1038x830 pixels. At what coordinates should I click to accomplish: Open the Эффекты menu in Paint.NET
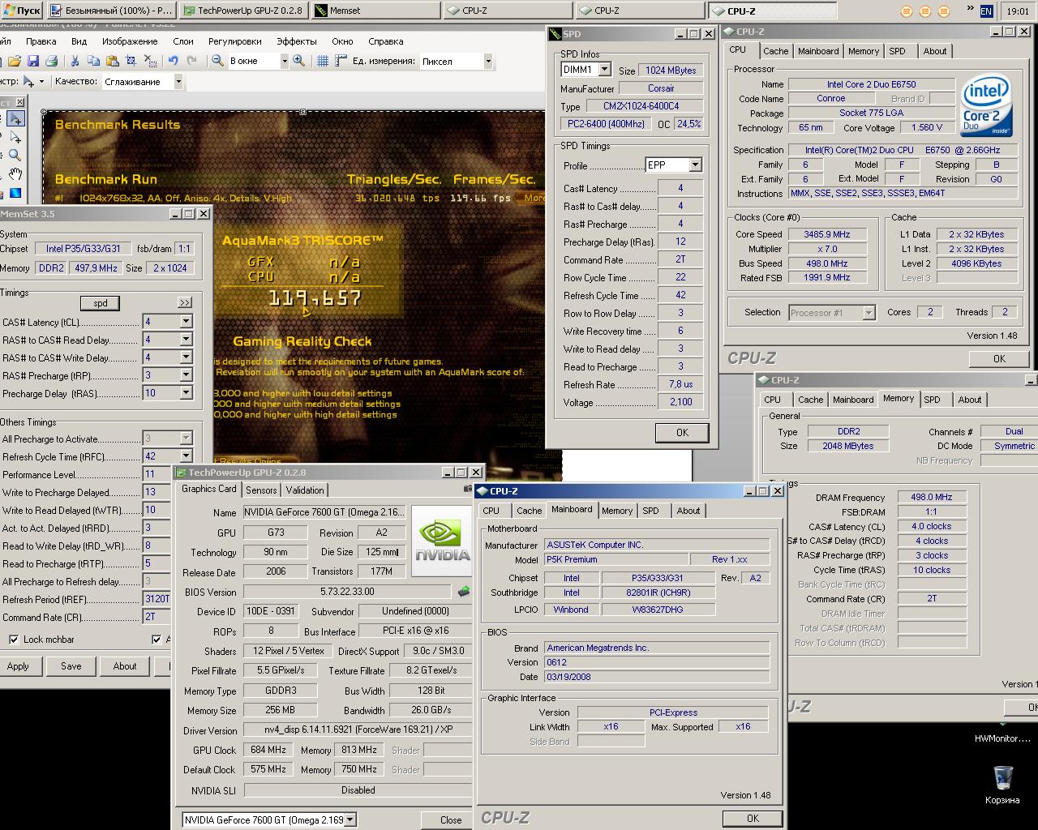297,41
